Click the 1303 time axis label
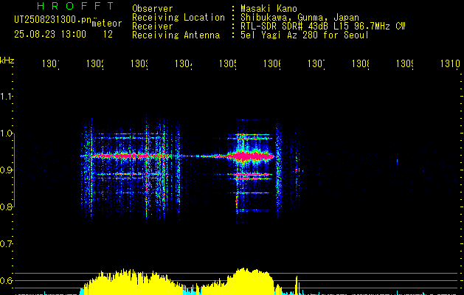The image size is (464, 295). tap(139, 63)
